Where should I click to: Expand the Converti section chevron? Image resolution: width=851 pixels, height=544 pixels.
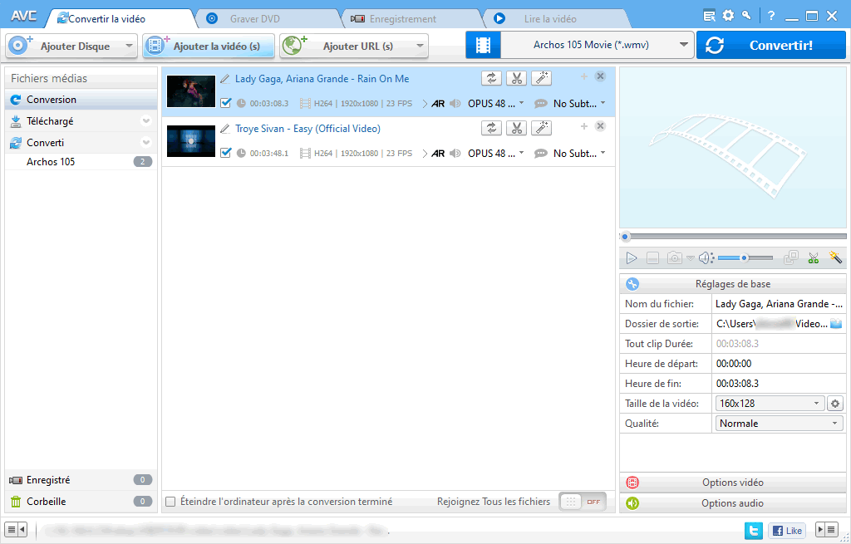[x=145, y=143]
